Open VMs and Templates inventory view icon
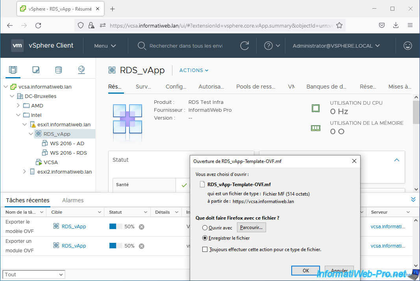 coord(36,70)
